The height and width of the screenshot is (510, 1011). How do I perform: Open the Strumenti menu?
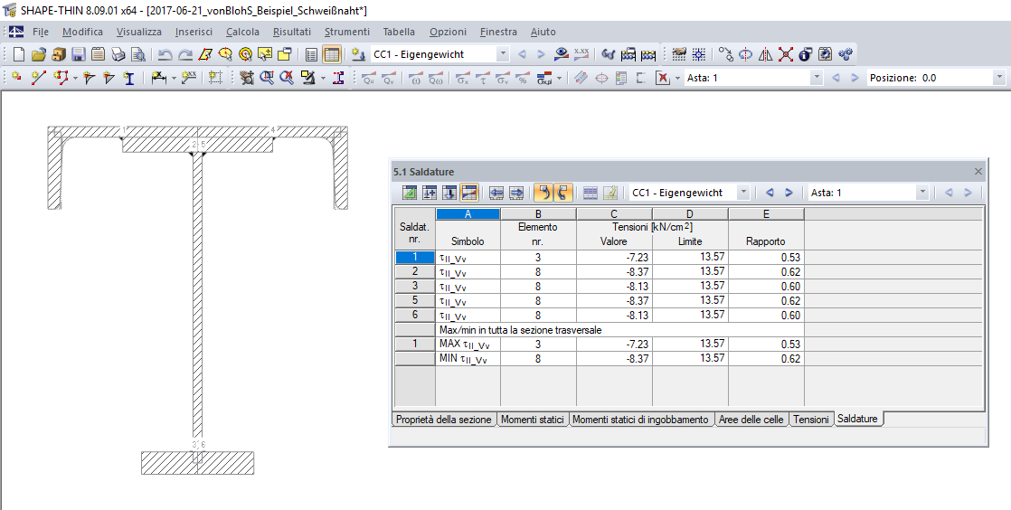pos(347,32)
